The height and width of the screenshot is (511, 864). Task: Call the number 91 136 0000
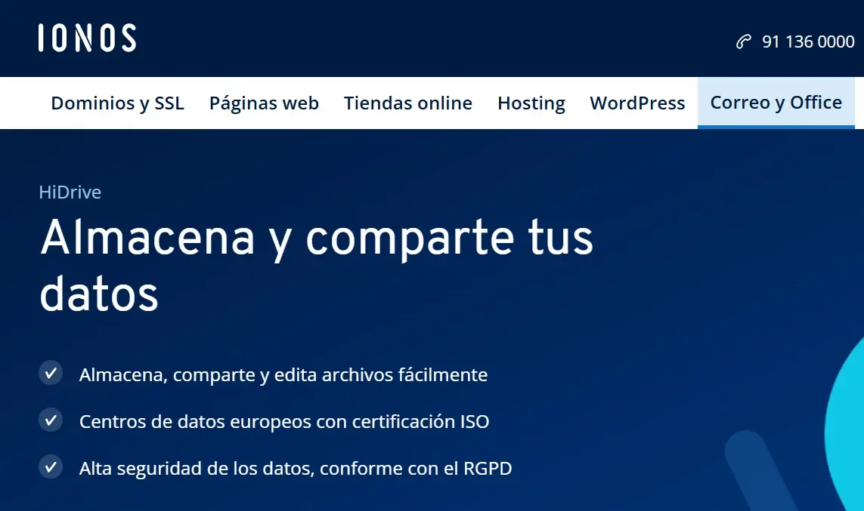coord(807,42)
